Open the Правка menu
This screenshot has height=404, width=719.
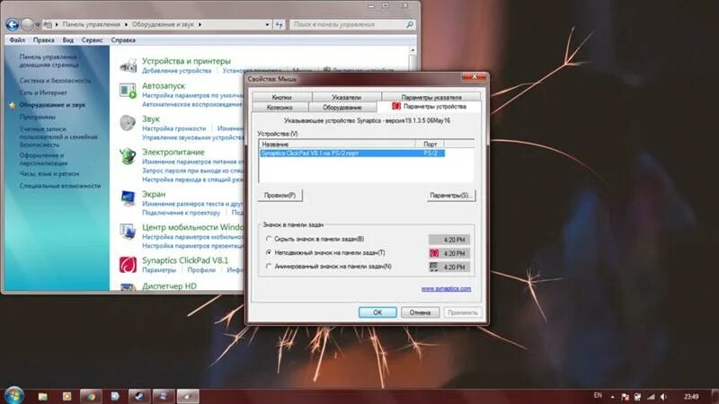[x=43, y=40]
